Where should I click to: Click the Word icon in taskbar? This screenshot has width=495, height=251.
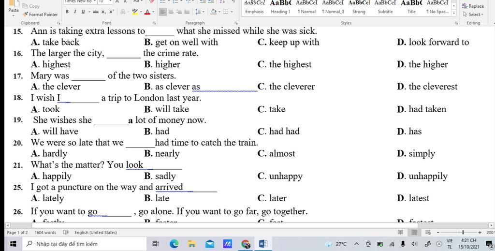(x=263, y=244)
